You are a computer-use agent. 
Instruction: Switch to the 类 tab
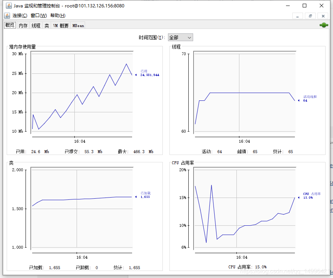47,26
